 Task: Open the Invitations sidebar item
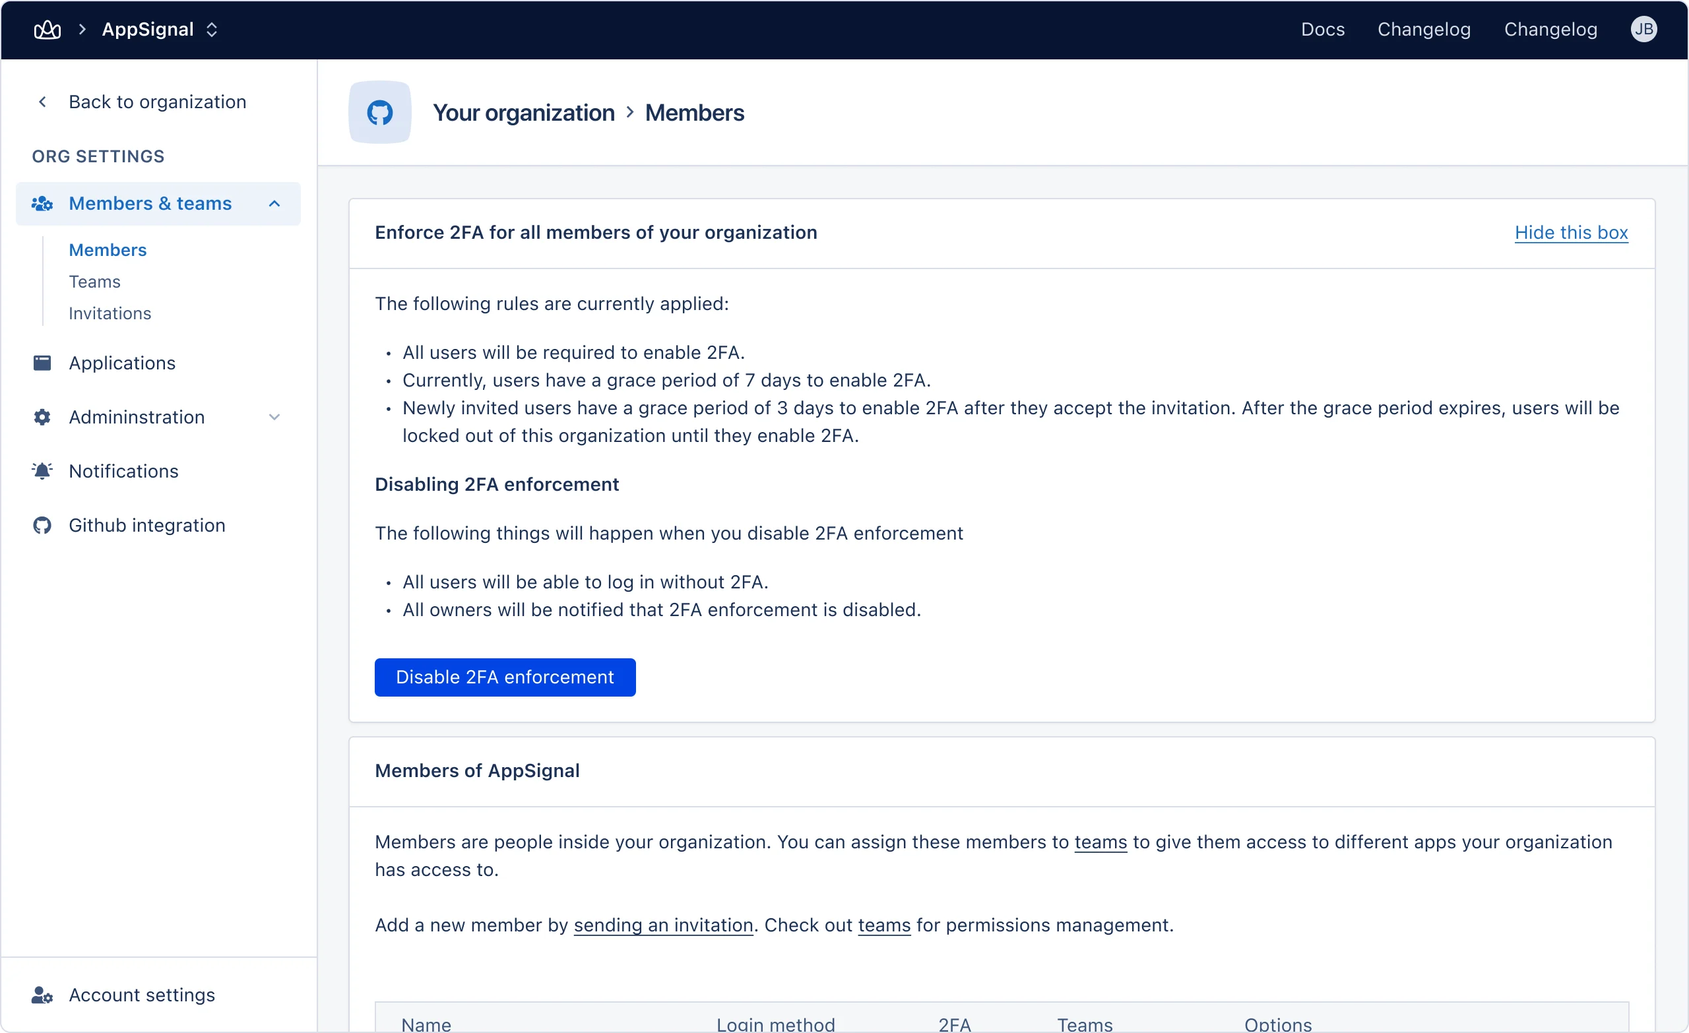click(x=110, y=313)
